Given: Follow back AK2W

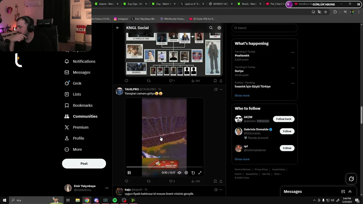Looking at the screenshot, I should (284, 119).
